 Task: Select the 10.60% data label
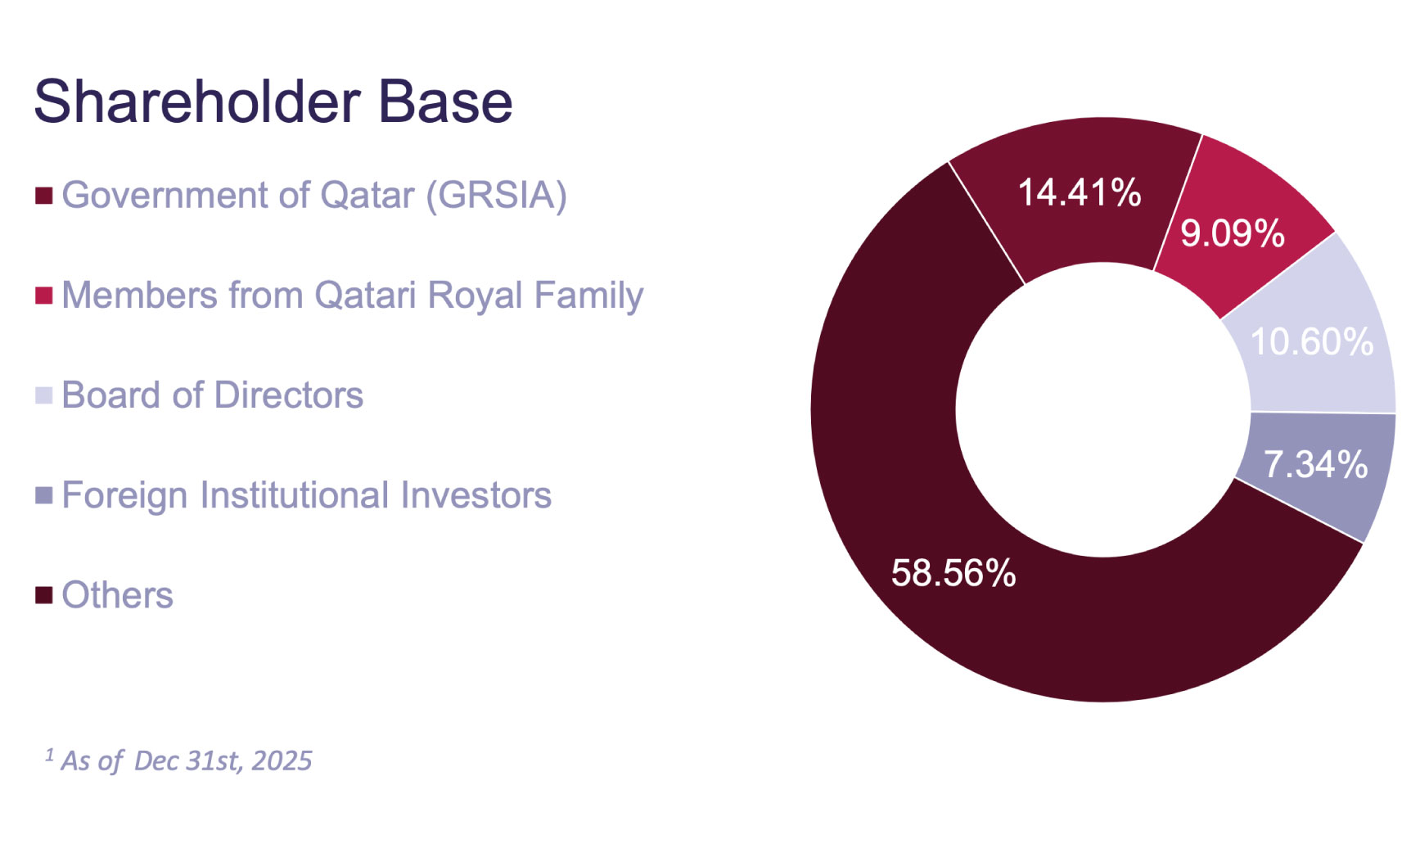[1311, 342]
